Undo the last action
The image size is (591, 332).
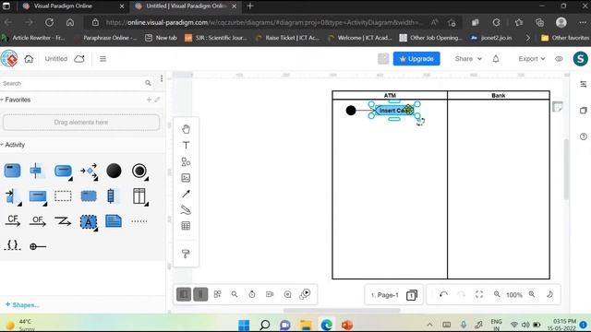point(443,294)
